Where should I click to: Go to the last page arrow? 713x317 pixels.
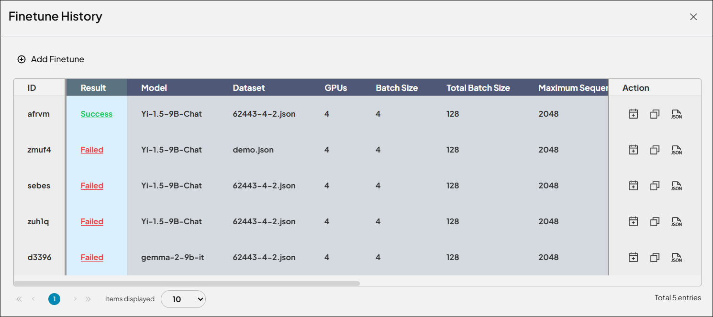(x=88, y=299)
